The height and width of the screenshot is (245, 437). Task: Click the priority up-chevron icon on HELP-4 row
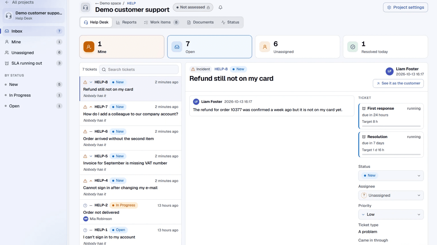[x=91, y=181]
